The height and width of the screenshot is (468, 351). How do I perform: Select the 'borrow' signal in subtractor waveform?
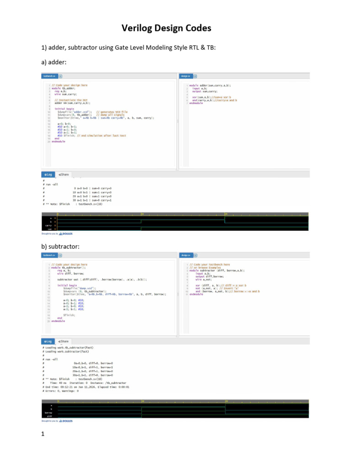point(48,413)
